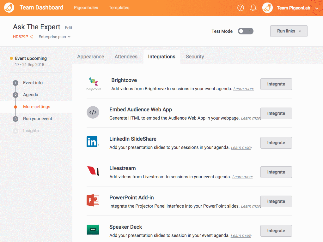Click the PowerPoint Add-in heading text
323x242 pixels.
[131, 198]
